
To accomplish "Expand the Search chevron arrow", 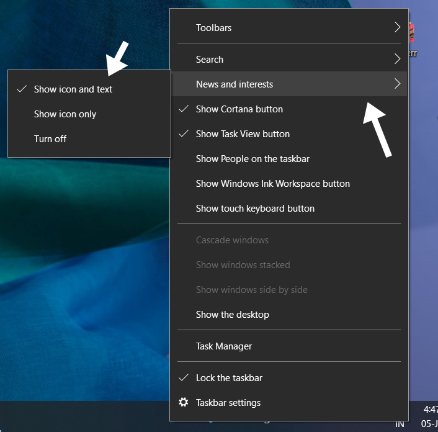I will pos(397,59).
